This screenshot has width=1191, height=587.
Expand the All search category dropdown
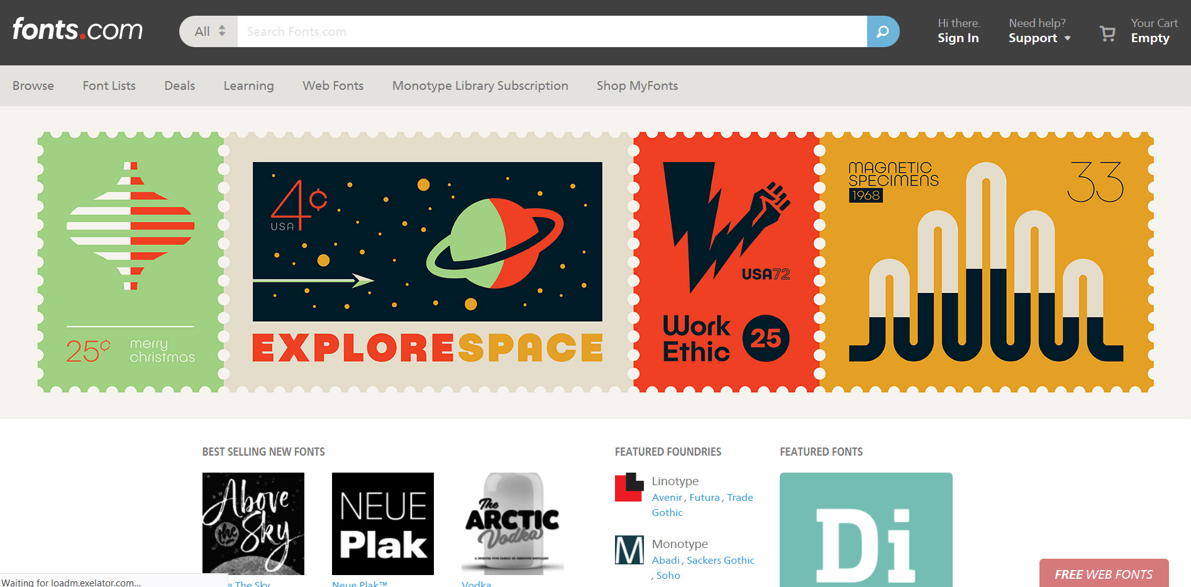tap(209, 31)
